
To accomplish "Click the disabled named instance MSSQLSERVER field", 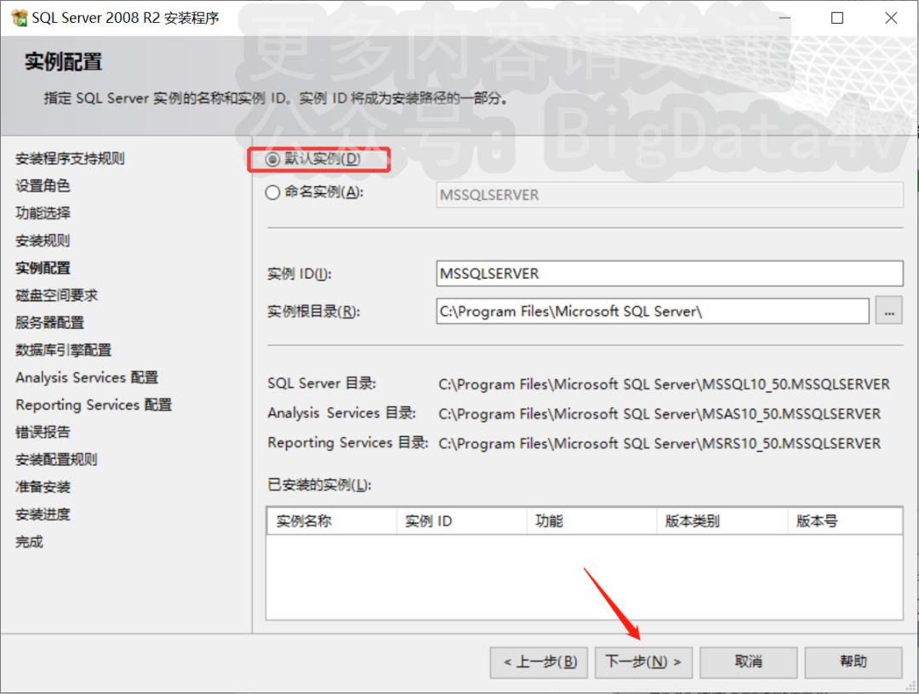I will pos(670,195).
